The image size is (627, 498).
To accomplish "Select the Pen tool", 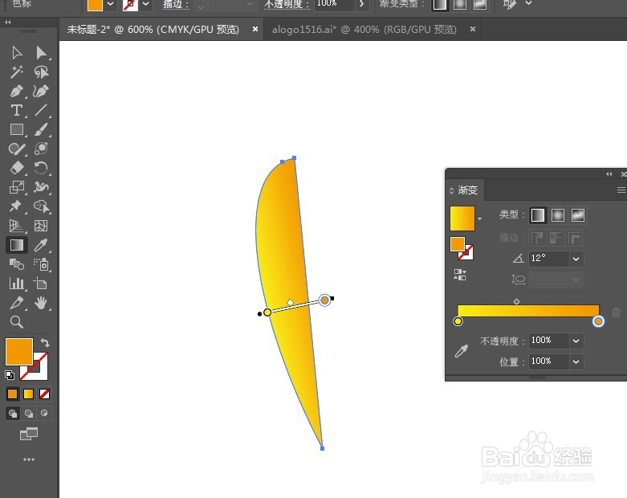I will click(17, 92).
